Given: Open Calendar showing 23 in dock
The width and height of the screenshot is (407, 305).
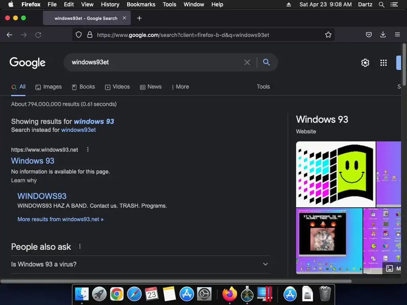Looking at the screenshot, I should pyautogui.click(x=151, y=294).
